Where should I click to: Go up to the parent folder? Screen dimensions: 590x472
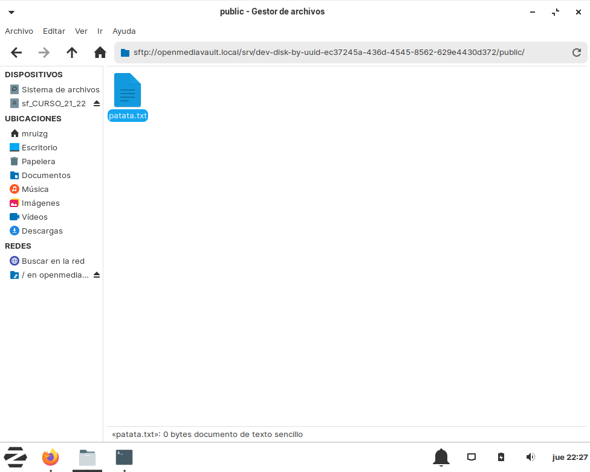click(x=72, y=53)
